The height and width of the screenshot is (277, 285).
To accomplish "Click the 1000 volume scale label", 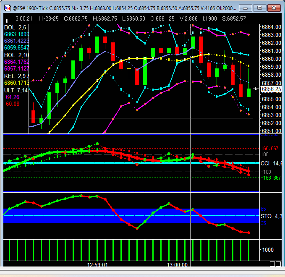I will click(x=269, y=249).
